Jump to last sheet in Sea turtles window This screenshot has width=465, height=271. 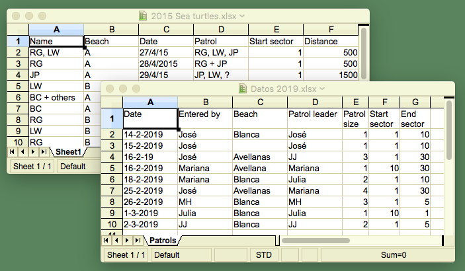(x=45, y=151)
